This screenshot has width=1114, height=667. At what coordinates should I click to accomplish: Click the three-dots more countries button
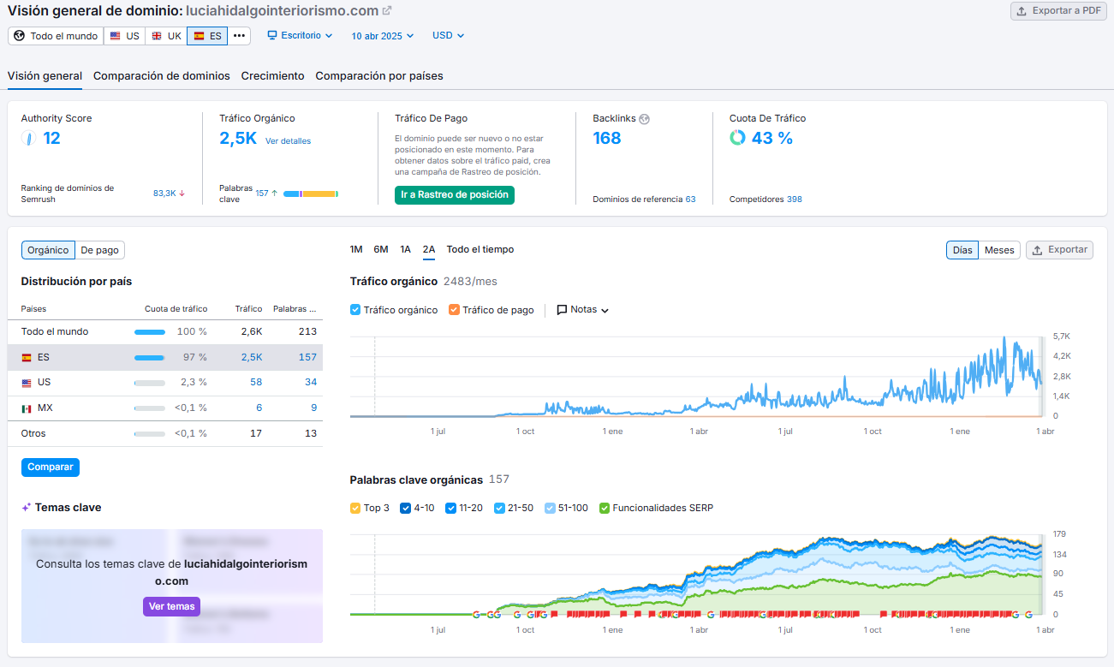[x=239, y=36]
